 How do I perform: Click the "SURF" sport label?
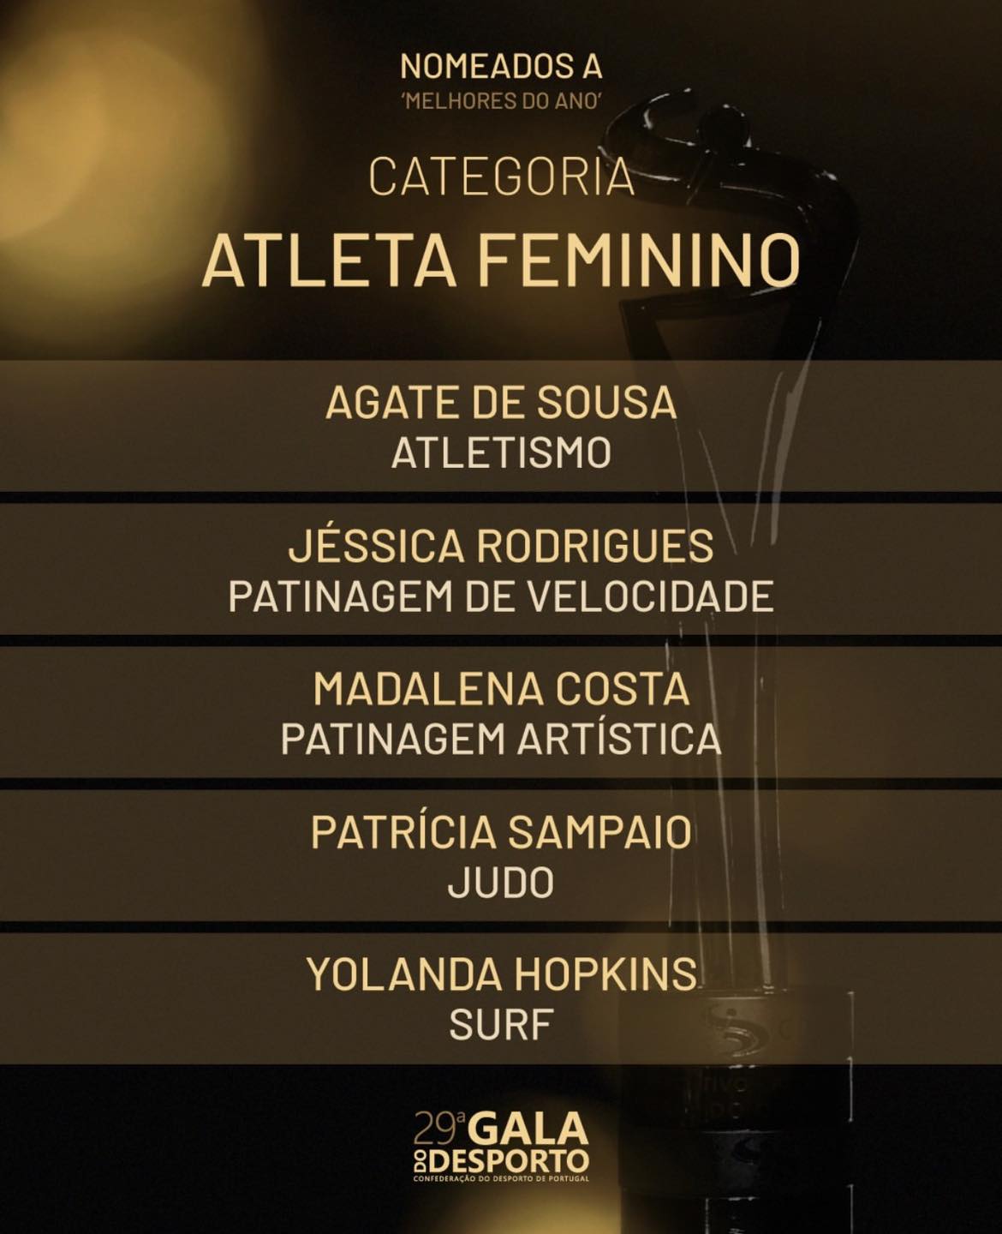(501, 1025)
